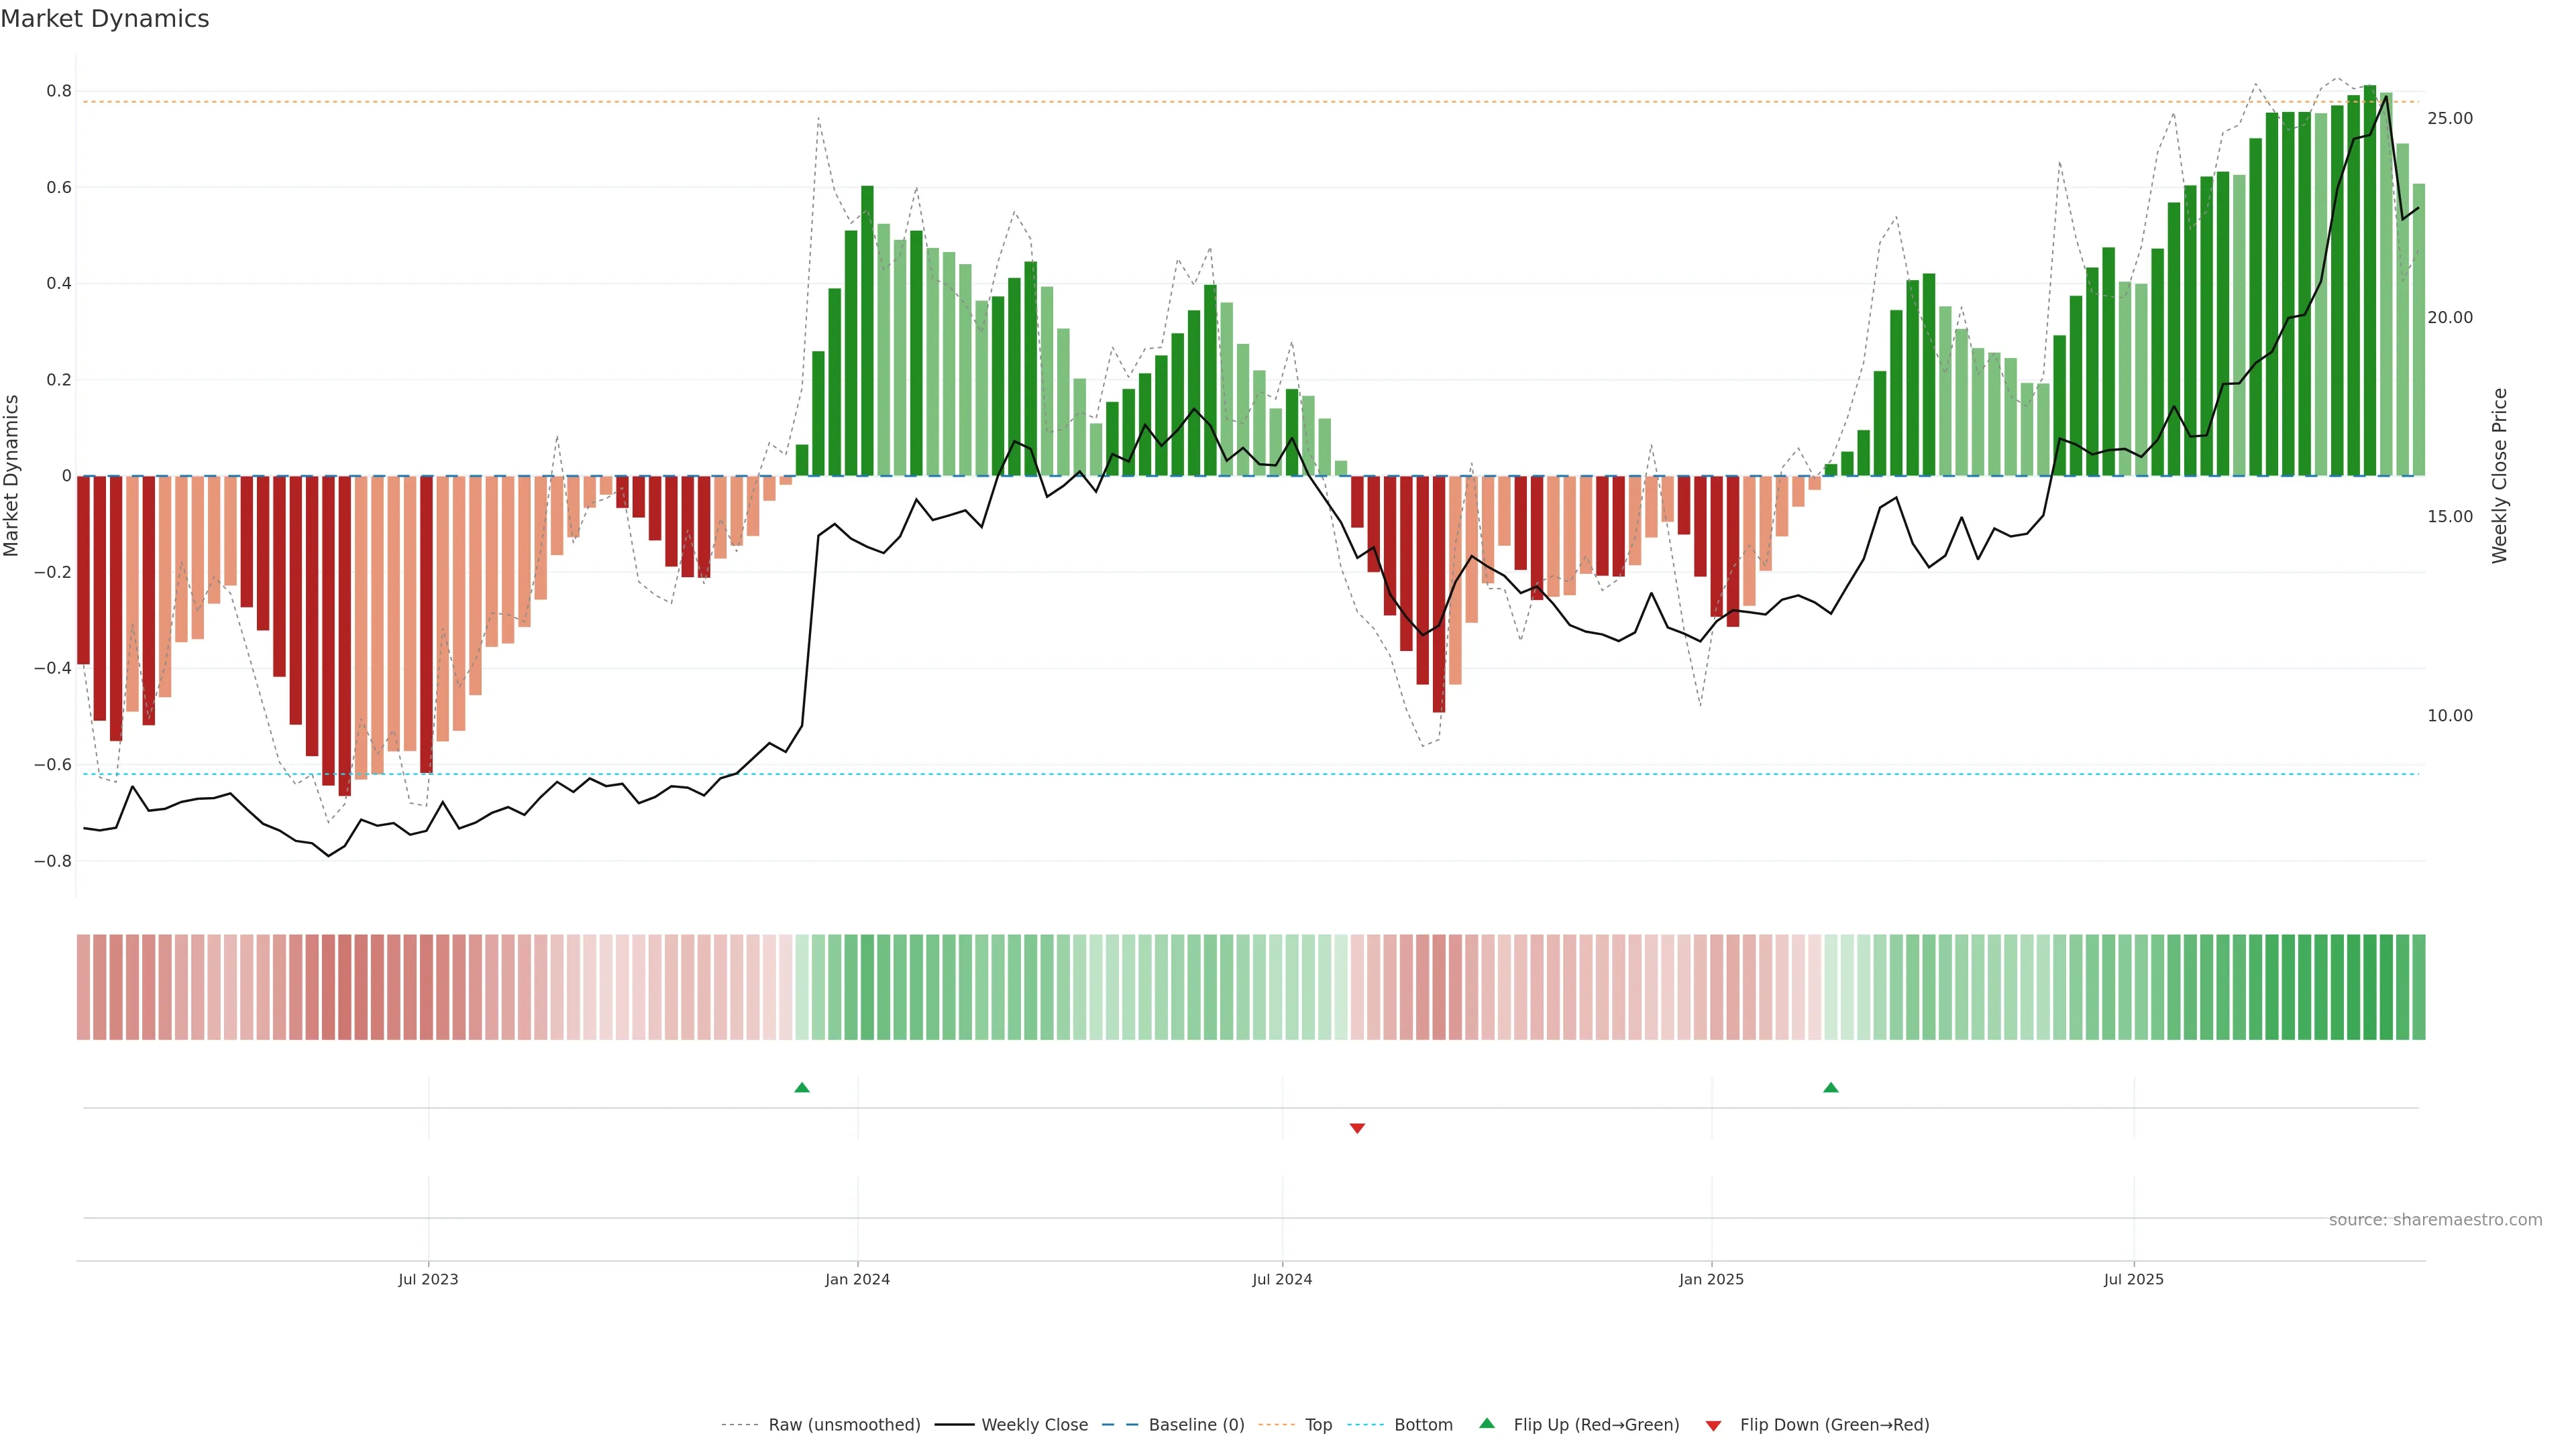Click the Market Dynamics chart title
This screenshot has height=1448, width=2576.
tap(105, 19)
